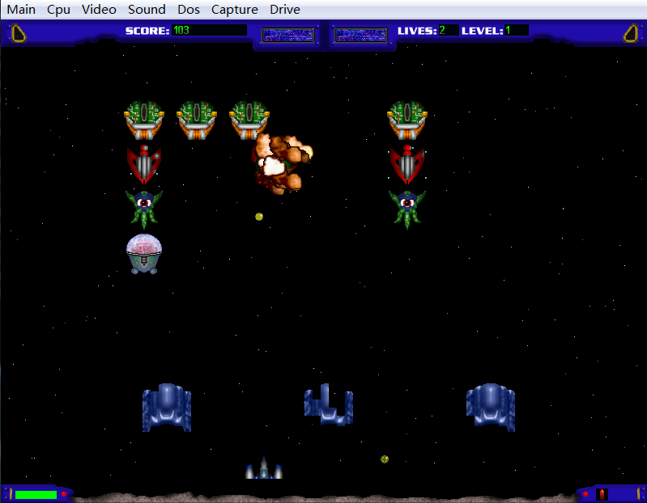Click the leftmost green circuit-board alien in top row
Screen dimensions: 647x503
[x=144, y=120]
